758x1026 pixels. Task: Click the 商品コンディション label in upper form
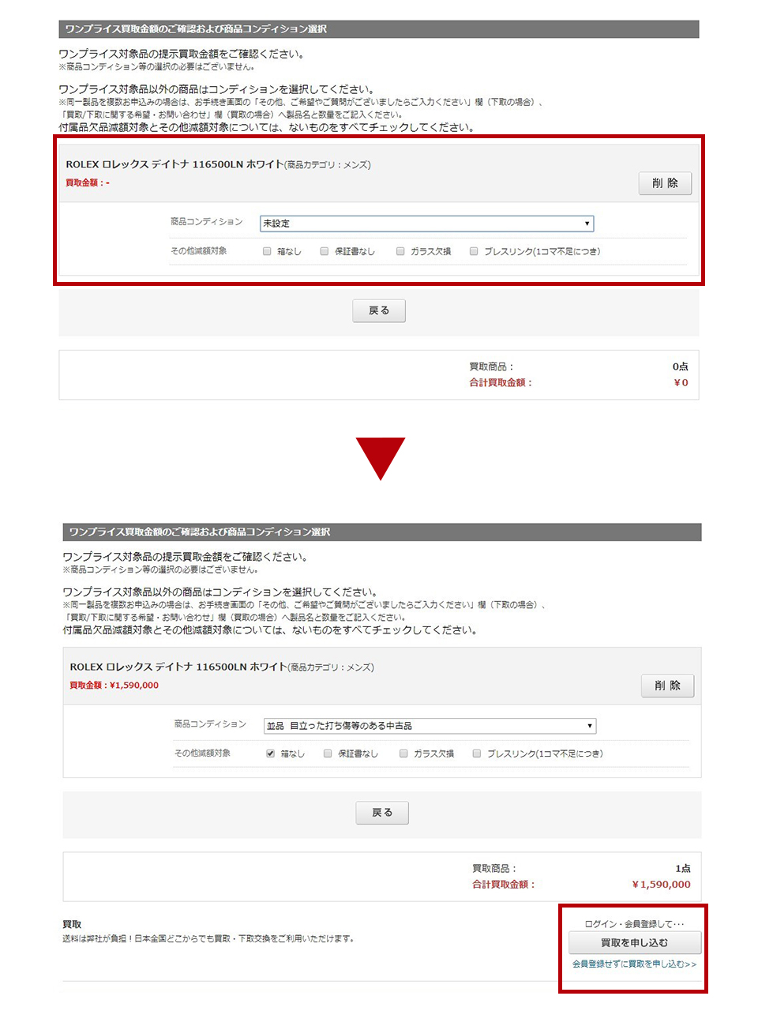[x=207, y=222]
